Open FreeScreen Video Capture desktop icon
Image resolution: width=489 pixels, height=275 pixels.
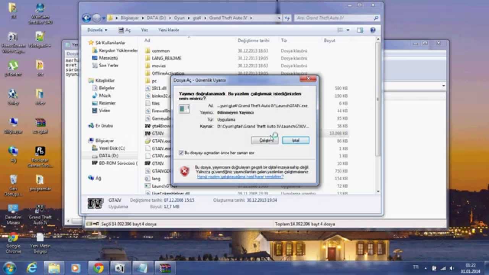(13, 42)
